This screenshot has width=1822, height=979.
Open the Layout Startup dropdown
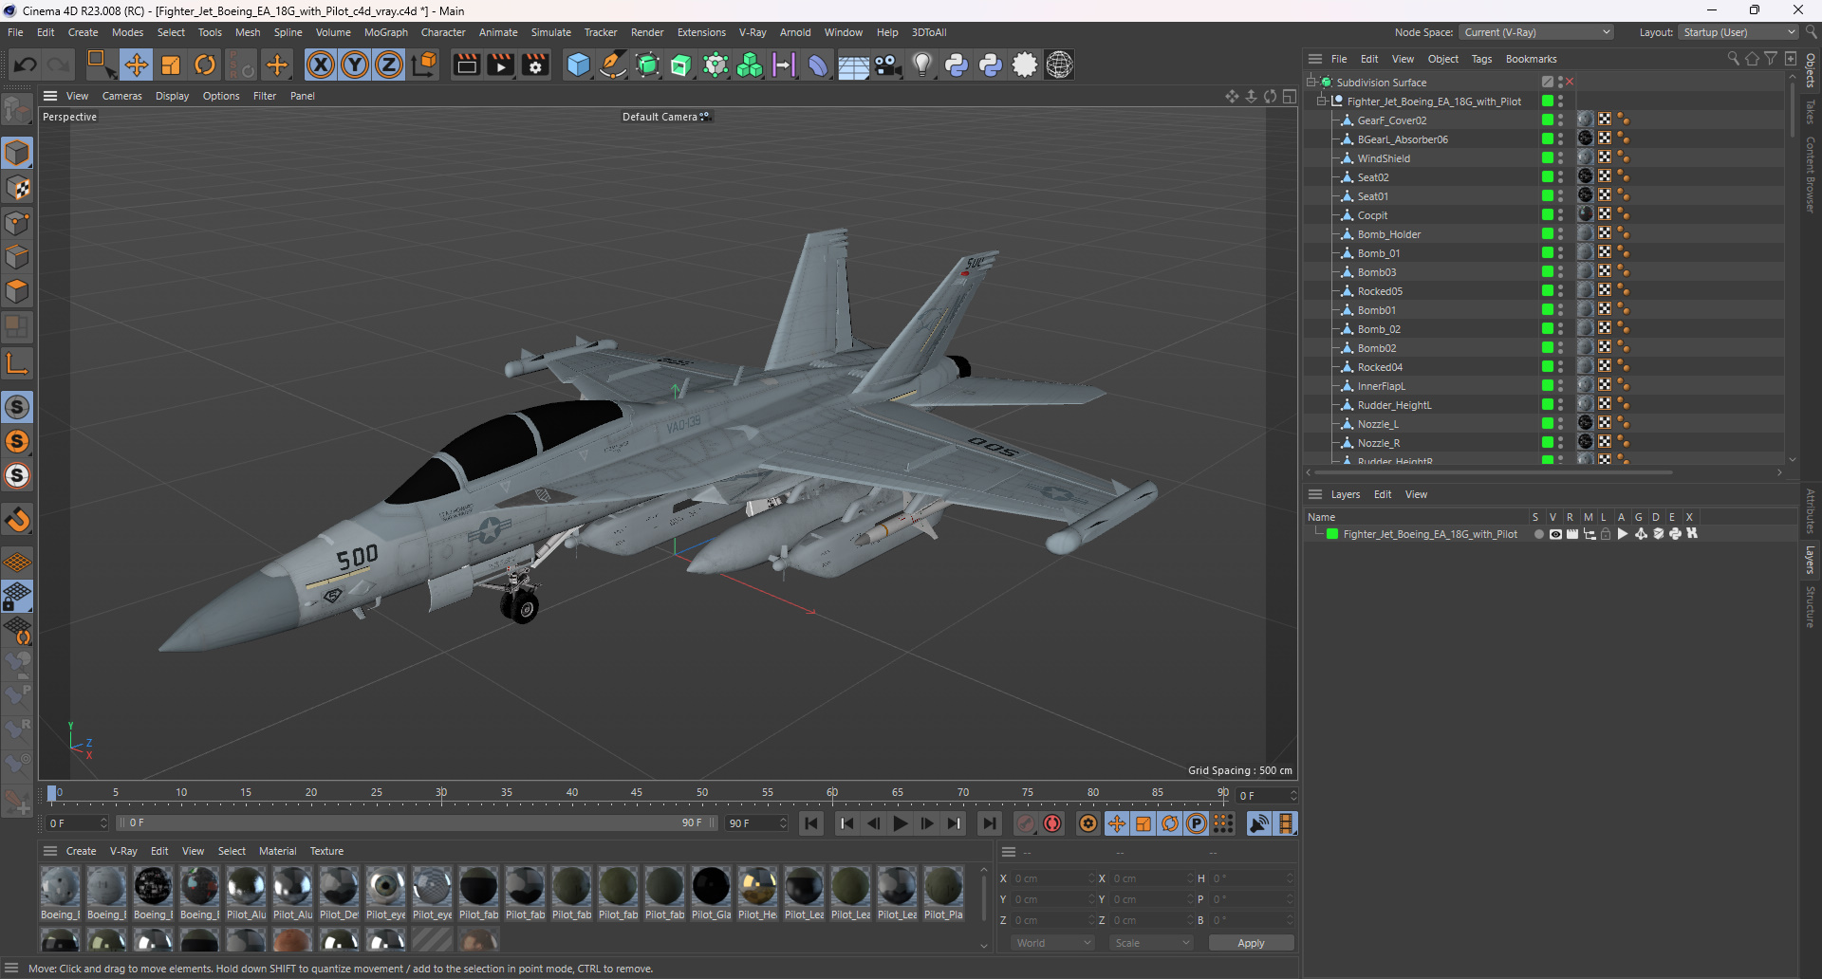1738,32
